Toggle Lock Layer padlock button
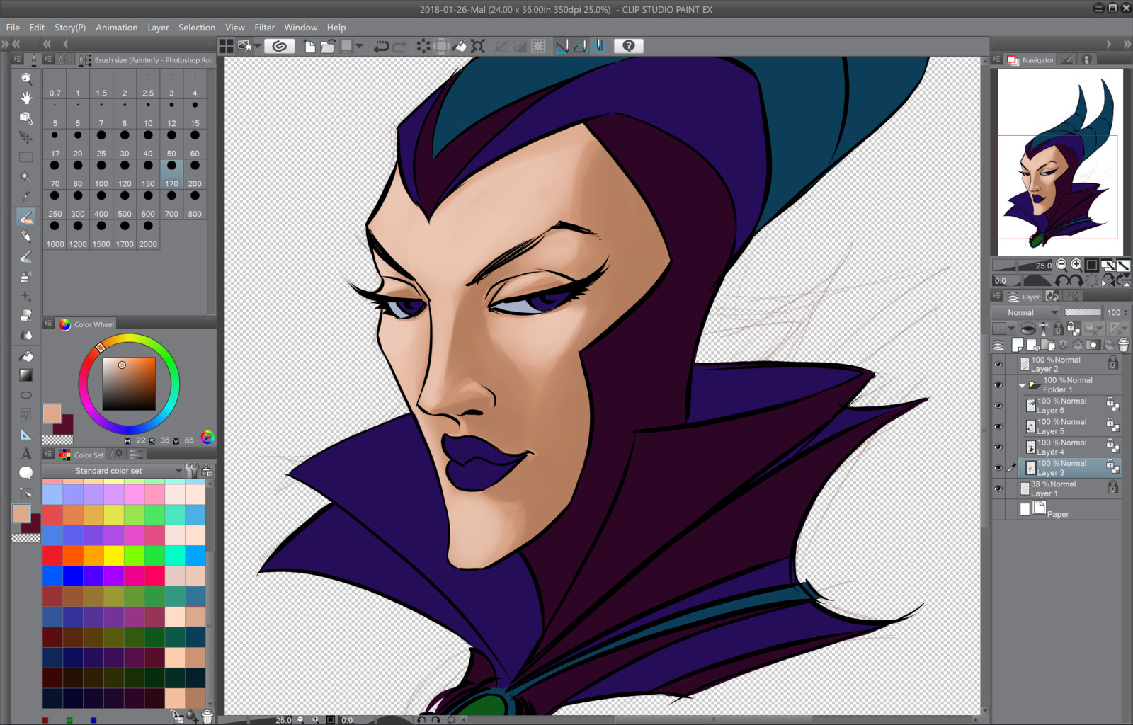 pyautogui.click(x=1058, y=329)
